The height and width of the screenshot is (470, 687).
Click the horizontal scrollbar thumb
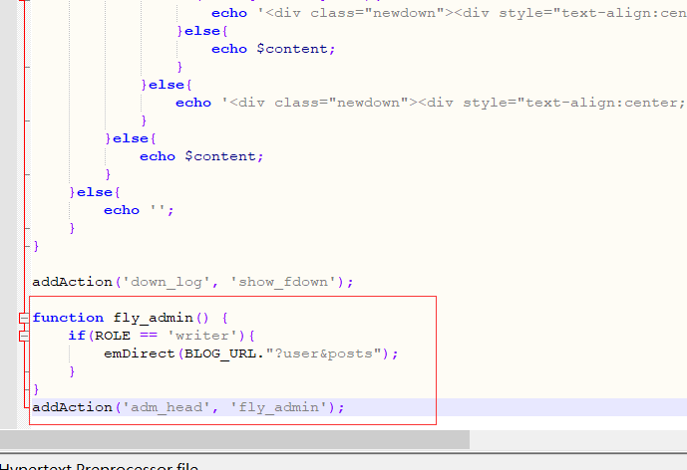(x=234, y=439)
